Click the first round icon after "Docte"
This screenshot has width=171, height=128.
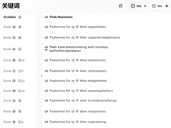click(14, 122)
